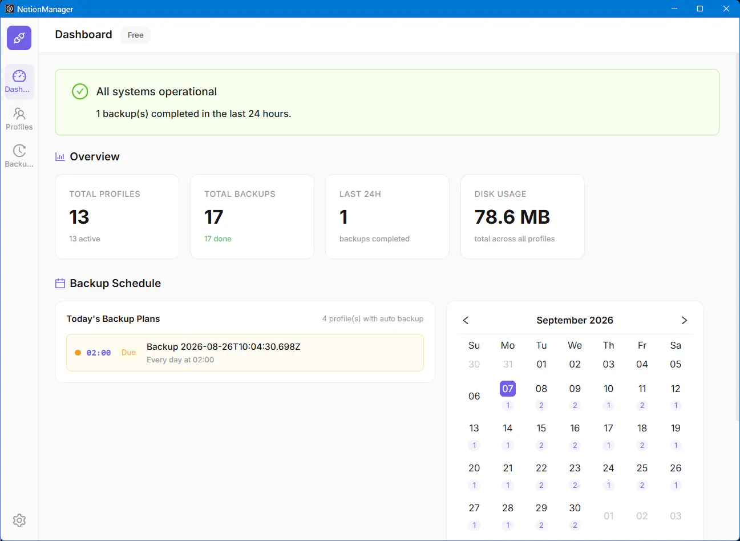The image size is (740, 541).
Task: Open the Total Profiles card
Action: click(x=117, y=216)
